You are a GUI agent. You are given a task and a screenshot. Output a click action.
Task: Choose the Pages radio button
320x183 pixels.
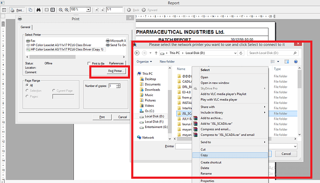coord(27,96)
